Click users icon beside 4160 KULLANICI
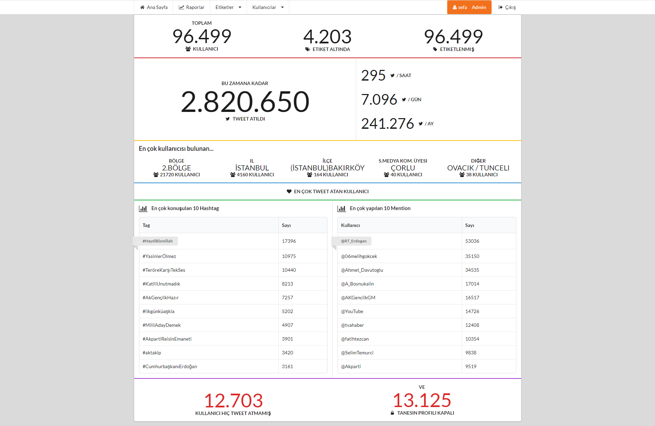 coord(233,175)
